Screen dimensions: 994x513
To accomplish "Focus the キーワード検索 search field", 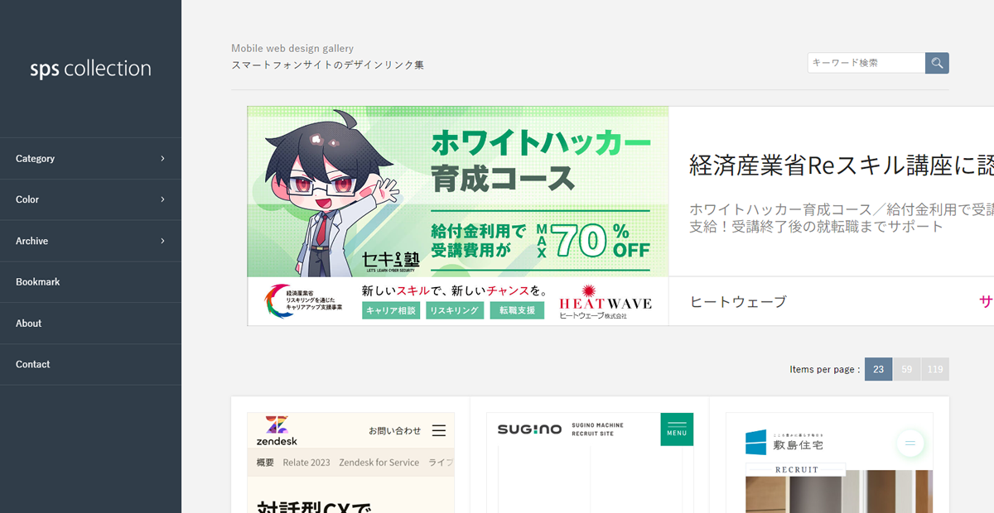I will coord(866,63).
